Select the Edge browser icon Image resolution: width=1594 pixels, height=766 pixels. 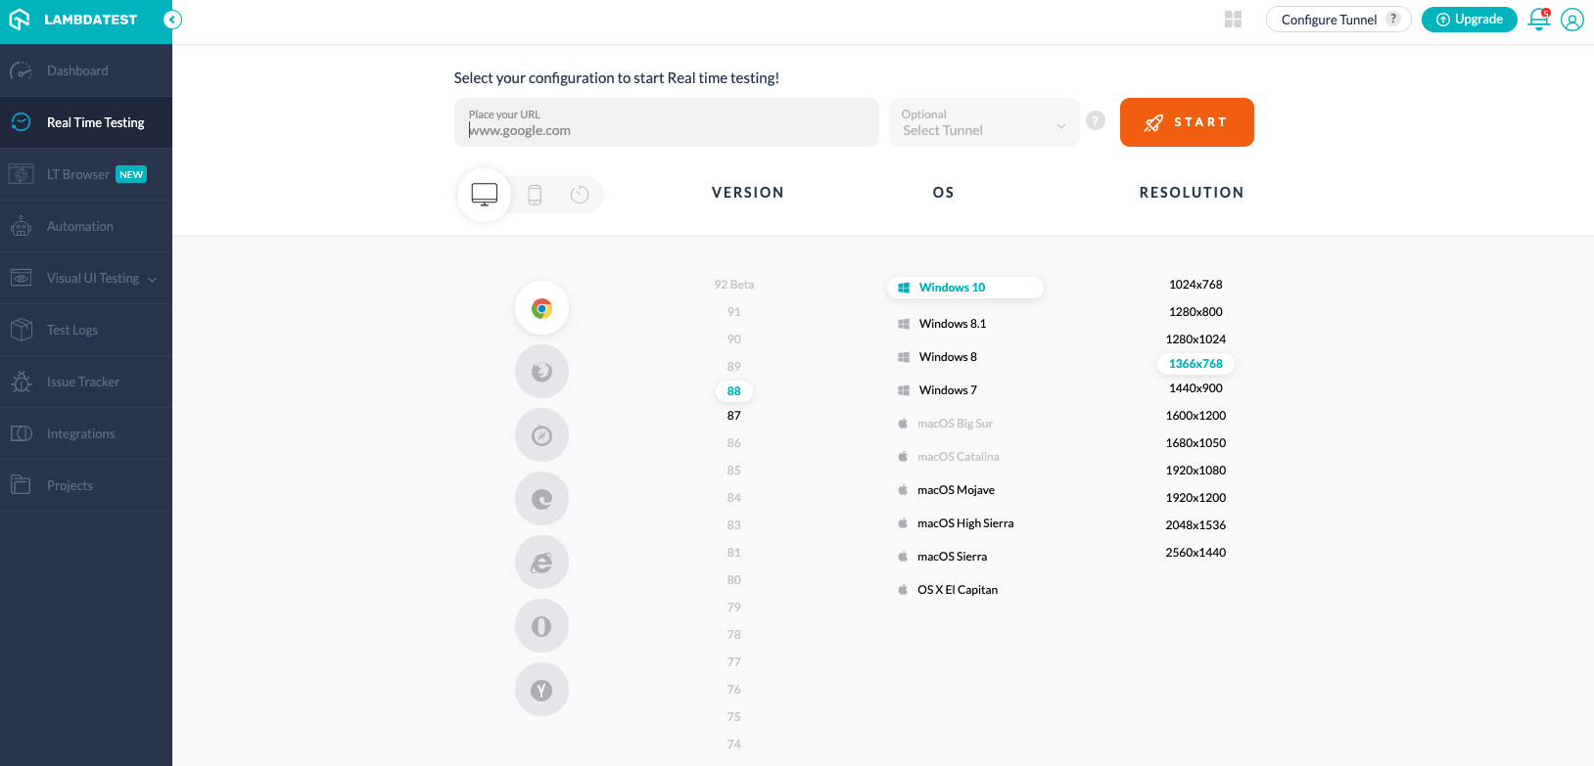click(541, 499)
